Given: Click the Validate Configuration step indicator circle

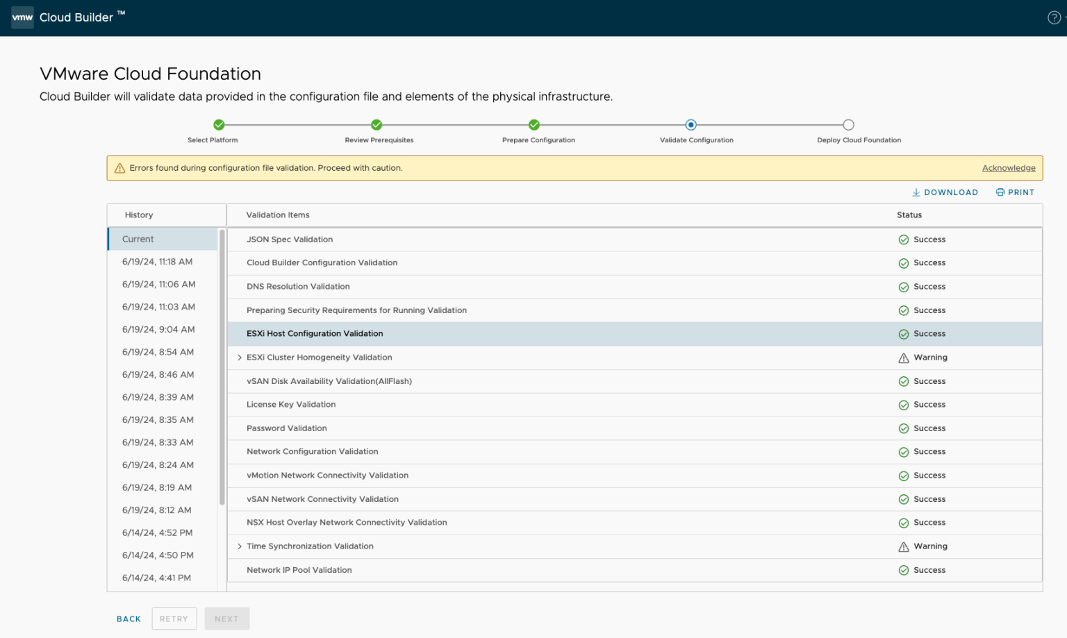Looking at the screenshot, I should pos(691,126).
